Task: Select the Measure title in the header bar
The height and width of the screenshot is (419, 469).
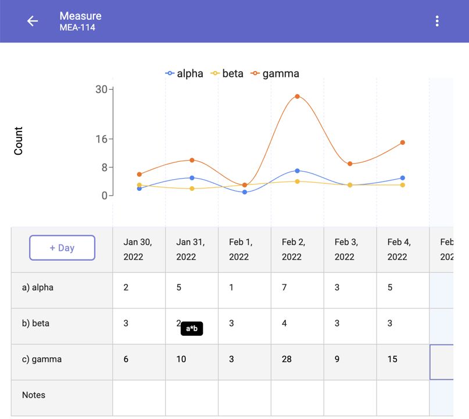Action: click(x=80, y=16)
